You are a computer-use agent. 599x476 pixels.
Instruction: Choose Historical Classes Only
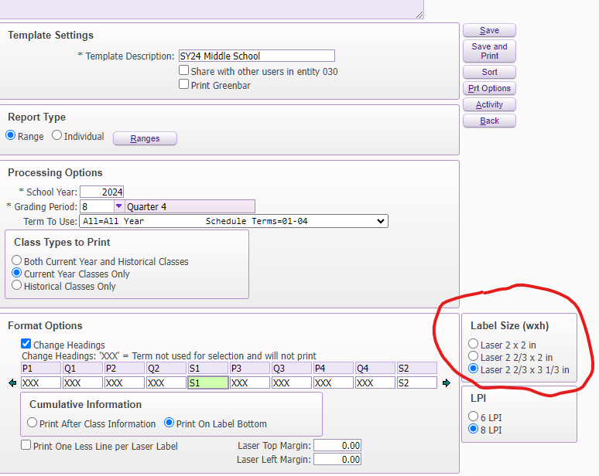(x=17, y=285)
